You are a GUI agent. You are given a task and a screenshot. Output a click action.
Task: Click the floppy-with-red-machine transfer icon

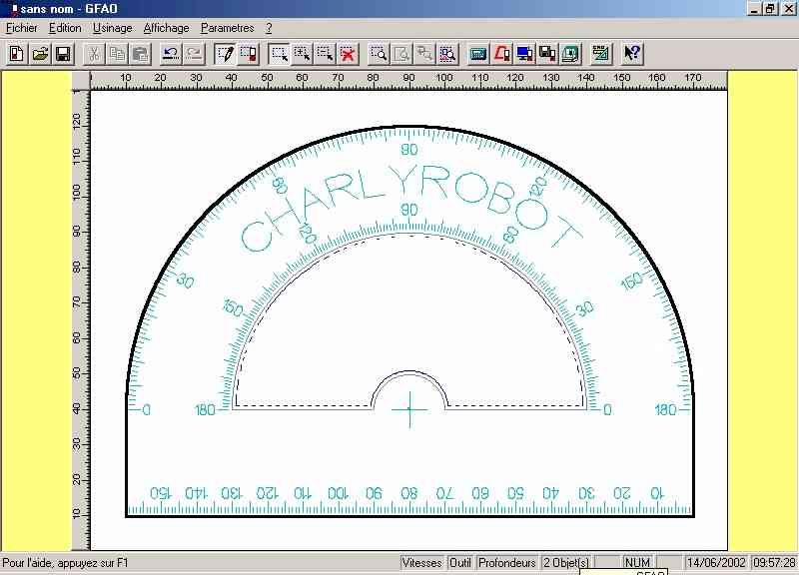click(547, 54)
